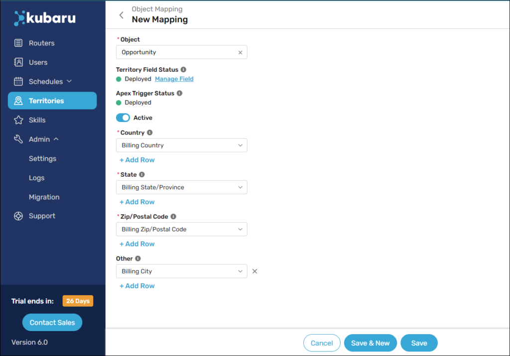Click the info icon next to Other
This screenshot has width=510, height=356.
coord(138,258)
